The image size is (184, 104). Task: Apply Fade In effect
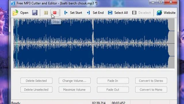click(x=113, y=81)
